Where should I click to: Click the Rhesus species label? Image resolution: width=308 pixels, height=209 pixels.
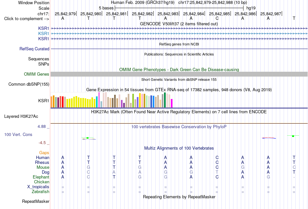coord(42,162)
